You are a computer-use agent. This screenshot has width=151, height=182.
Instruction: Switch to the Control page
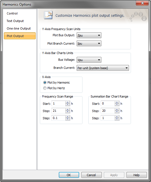point(12,13)
